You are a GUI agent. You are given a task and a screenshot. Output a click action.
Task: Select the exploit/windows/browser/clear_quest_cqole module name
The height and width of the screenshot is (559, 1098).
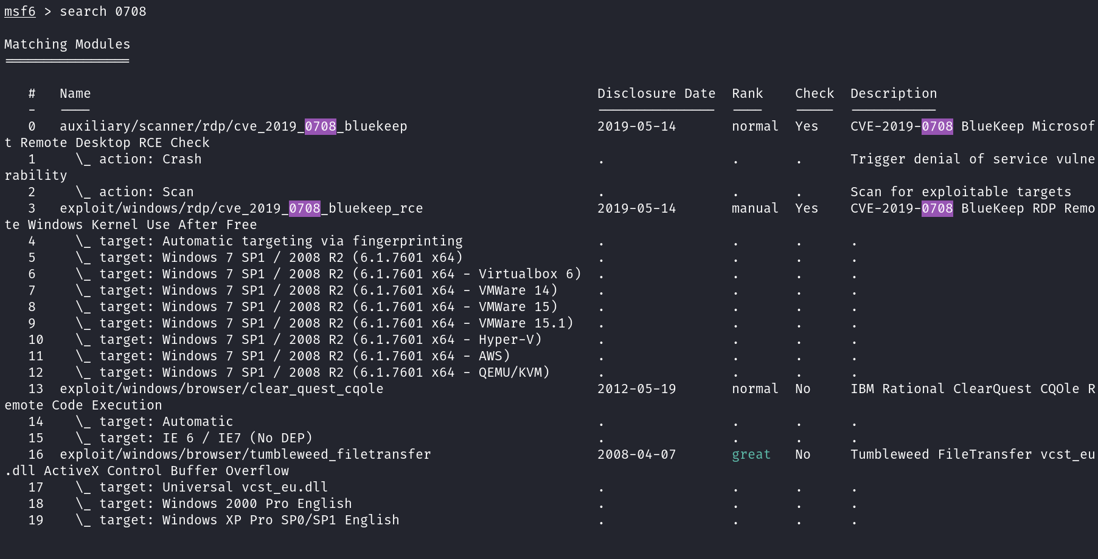click(x=221, y=389)
